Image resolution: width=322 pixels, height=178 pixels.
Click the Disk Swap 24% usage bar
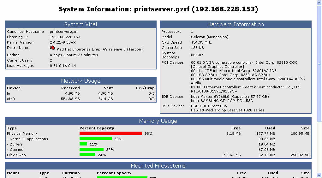click(x=87, y=155)
